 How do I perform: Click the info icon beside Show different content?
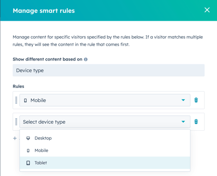point(86,59)
